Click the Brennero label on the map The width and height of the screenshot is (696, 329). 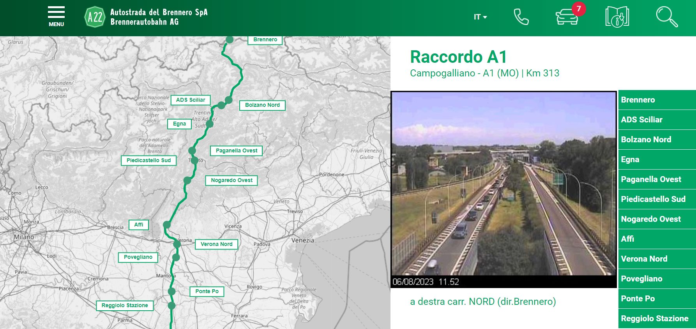265,40
